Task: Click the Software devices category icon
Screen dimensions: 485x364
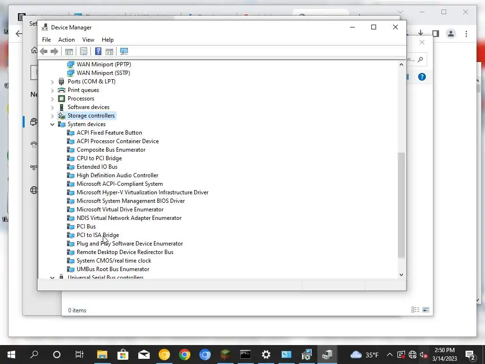Action: [x=61, y=107]
